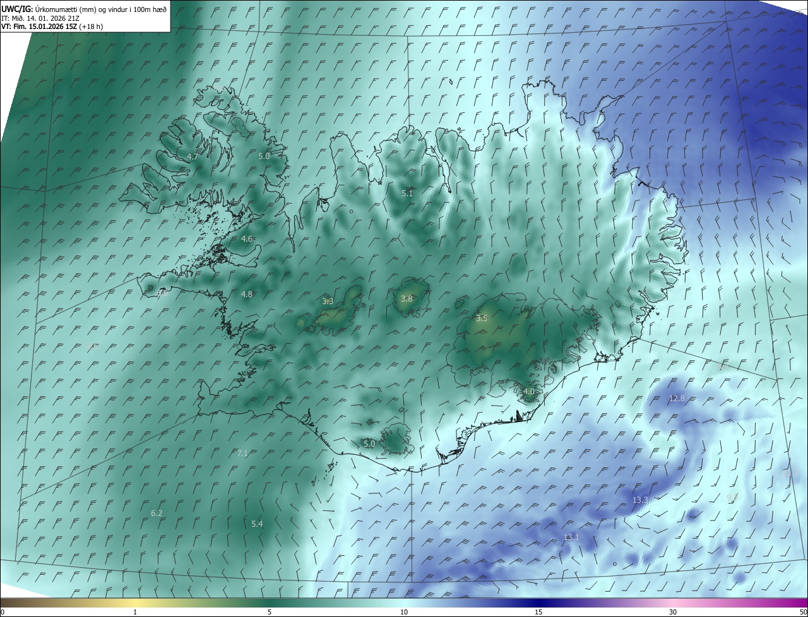Click the 7.1 precipitation value label

(x=242, y=453)
